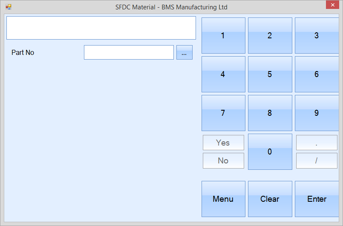Click the app icon in title bar
The width and height of the screenshot is (343, 226).
[x=8, y=7]
